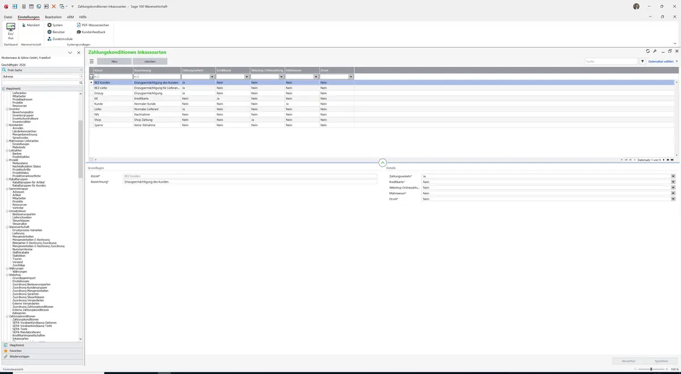Open the Druck dropdown in Details
681x374 pixels.
673,199
